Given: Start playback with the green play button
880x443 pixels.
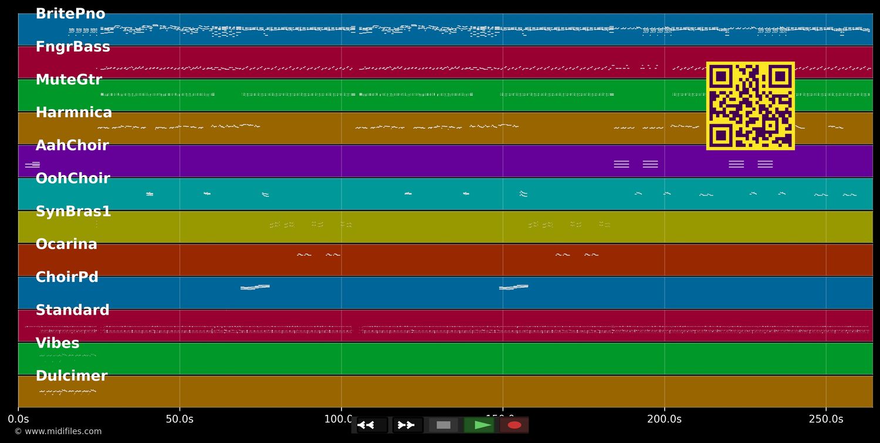Looking at the screenshot, I should (479, 425).
